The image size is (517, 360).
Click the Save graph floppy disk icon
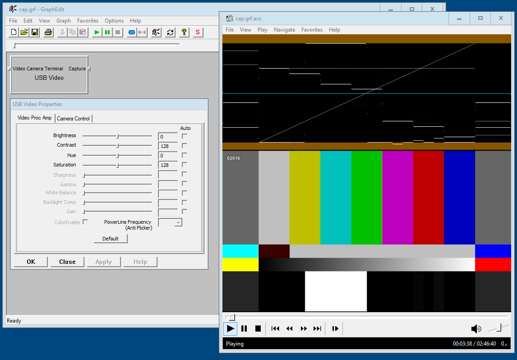click(x=35, y=32)
